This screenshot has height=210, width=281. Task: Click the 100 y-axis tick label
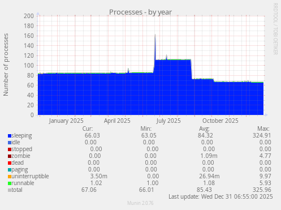click(x=29, y=66)
